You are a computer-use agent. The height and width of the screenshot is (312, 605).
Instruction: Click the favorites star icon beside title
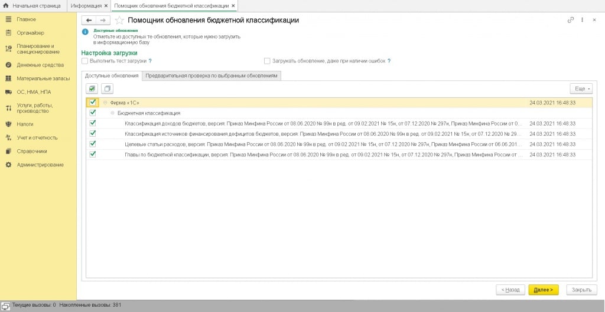click(x=119, y=20)
